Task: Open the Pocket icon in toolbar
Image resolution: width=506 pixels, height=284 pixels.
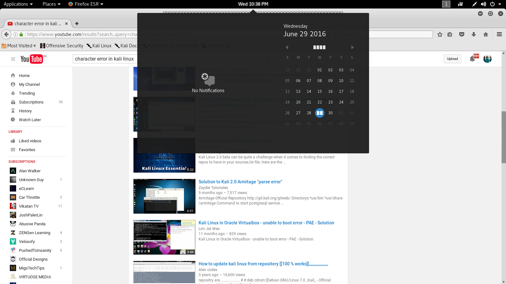Action: [462, 34]
